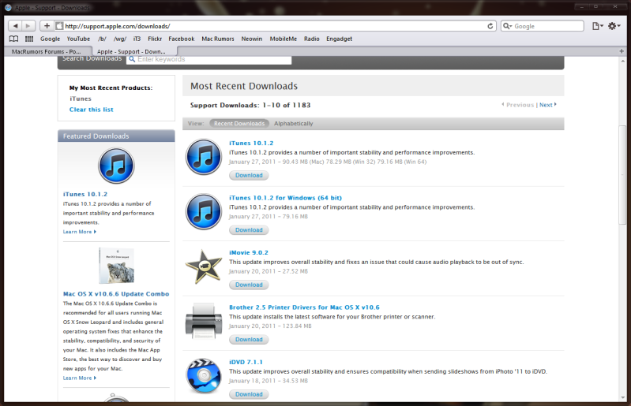Click the iTunes 10.1.2 icon in list
Viewport: 631px width, 406px height.
204,157
